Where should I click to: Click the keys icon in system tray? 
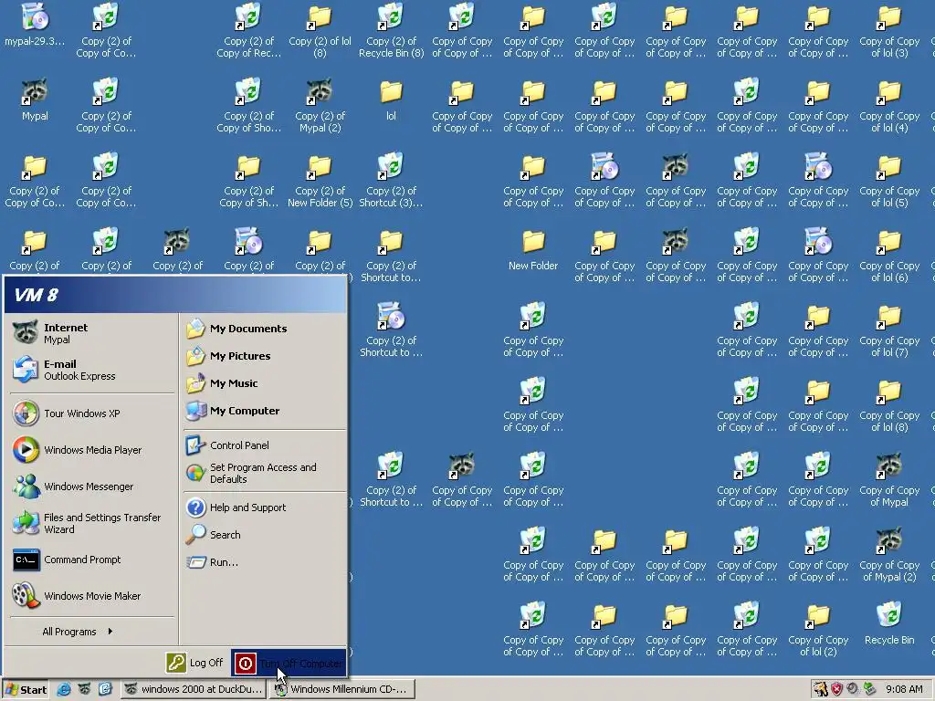[821, 690]
